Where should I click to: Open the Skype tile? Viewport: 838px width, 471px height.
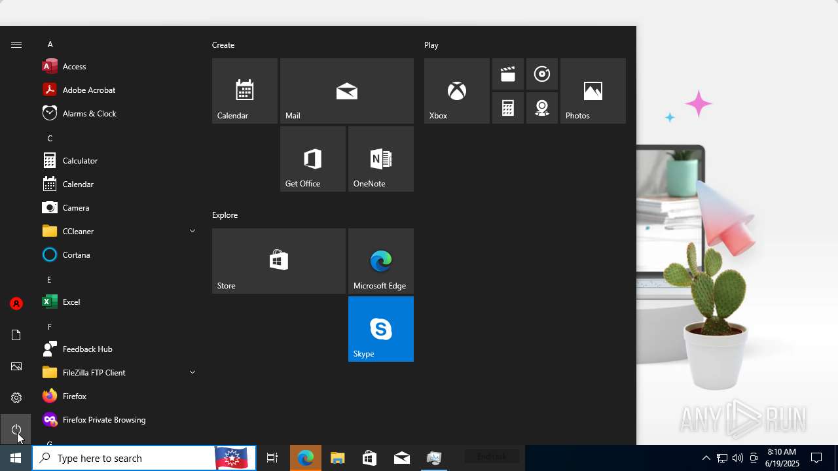(381, 329)
